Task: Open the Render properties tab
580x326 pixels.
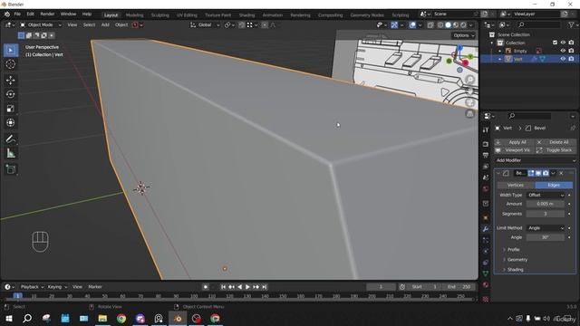Action: tap(486, 144)
